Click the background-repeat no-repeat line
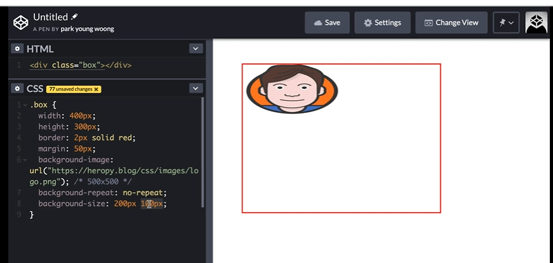The width and height of the screenshot is (553, 263). [x=102, y=193]
